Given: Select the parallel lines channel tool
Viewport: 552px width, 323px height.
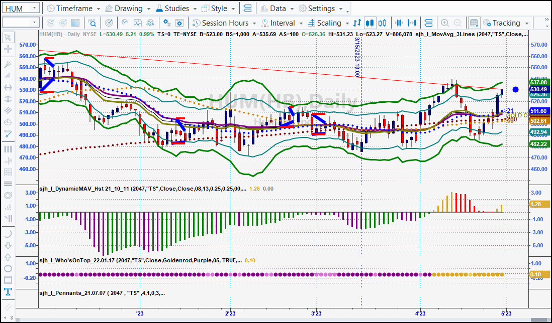Looking at the screenshot, I should pos(8,110).
